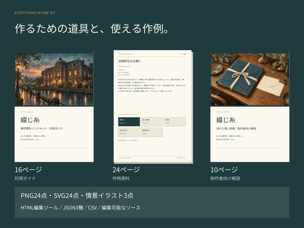Click the 綴じ糸 title on the creator commentary cover
Image resolution: width=304 pixels, height=228 pixels.
(x=226, y=120)
